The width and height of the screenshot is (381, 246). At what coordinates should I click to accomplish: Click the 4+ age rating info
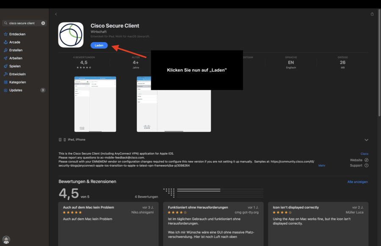(x=135, y=62)
